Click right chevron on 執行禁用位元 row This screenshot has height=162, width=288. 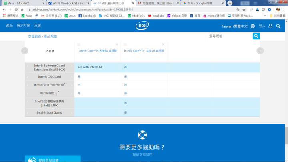72,94
